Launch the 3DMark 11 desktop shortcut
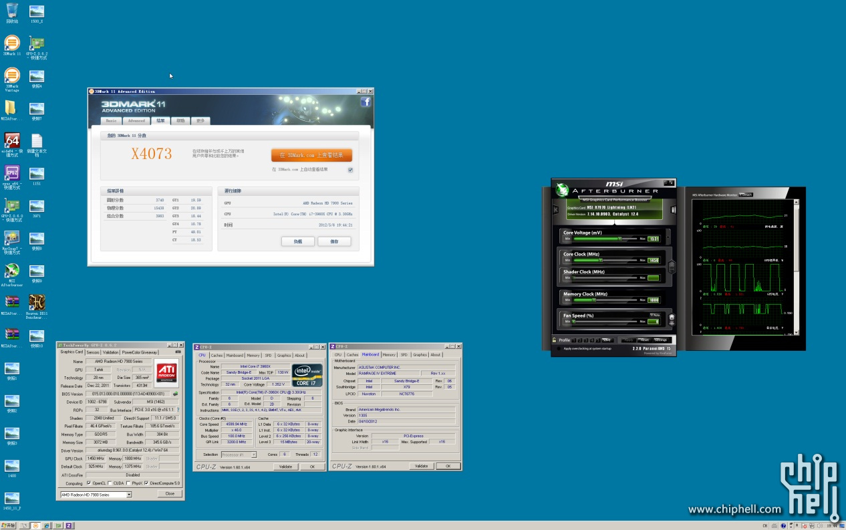The width and height of the screenshot is (846, 530). [11, 45]
